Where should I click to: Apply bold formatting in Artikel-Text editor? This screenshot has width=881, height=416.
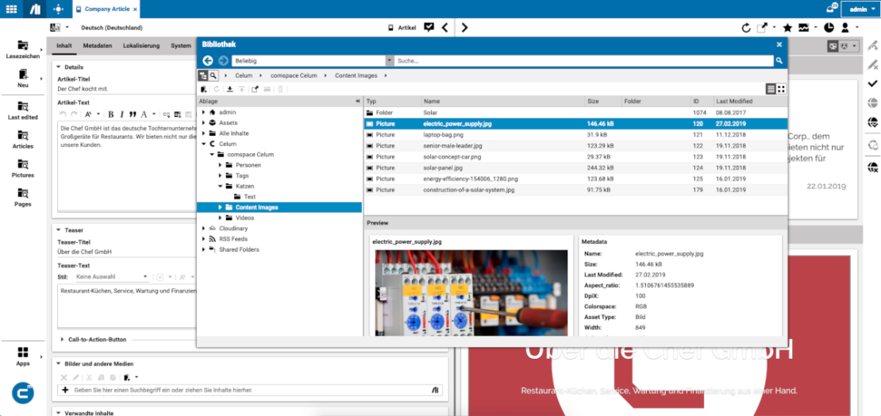coord(111,114)
